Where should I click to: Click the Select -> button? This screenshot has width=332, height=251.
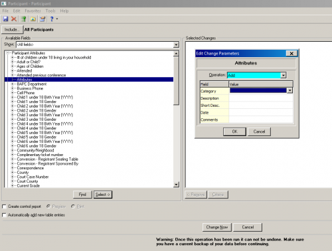pos(103,195)
